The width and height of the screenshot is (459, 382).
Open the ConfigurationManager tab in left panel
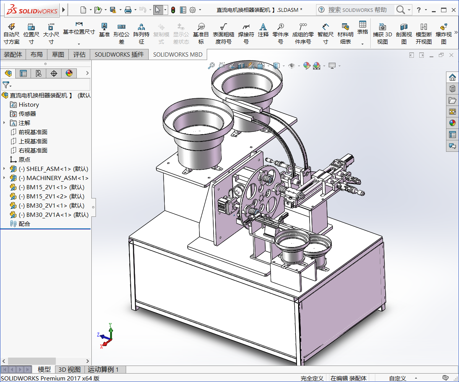(x=38, y=73)
